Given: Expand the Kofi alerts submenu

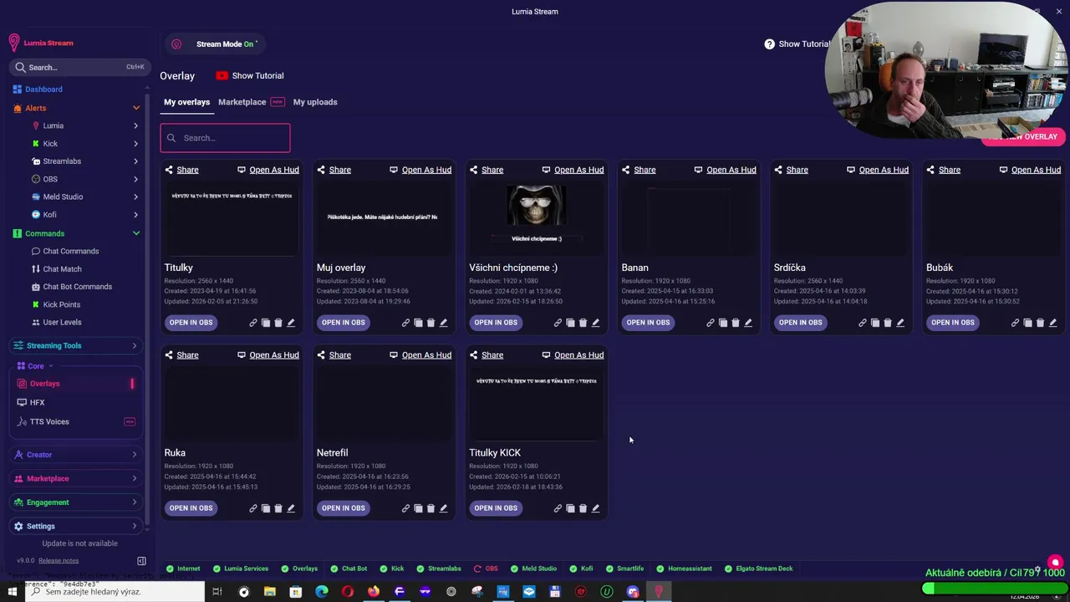Looking at the screenshot, I should [135, 215].
